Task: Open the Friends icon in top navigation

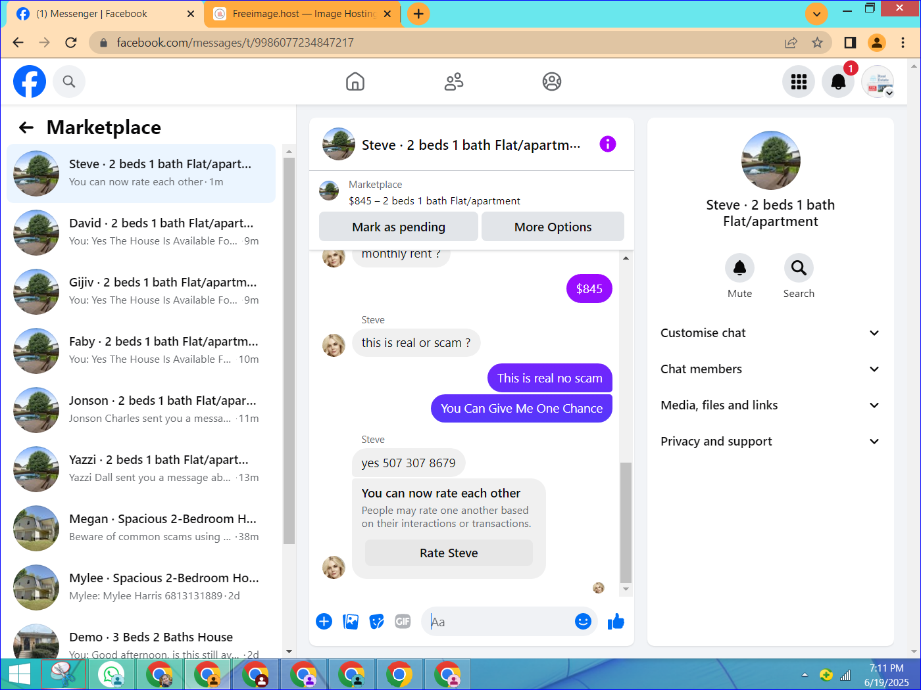Action: (x=454, y=81)
